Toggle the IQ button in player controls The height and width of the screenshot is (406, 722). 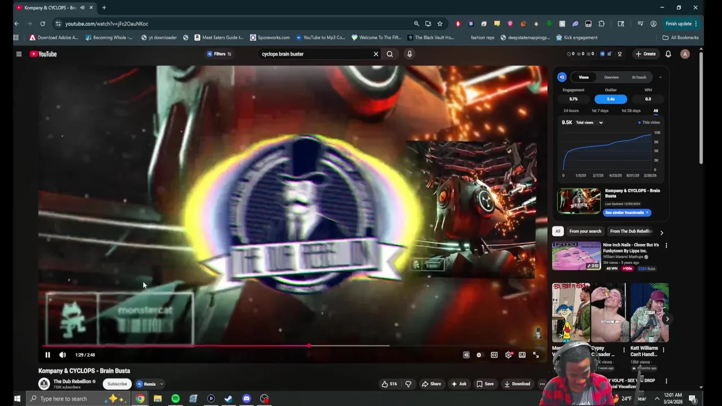coord(466,355)
